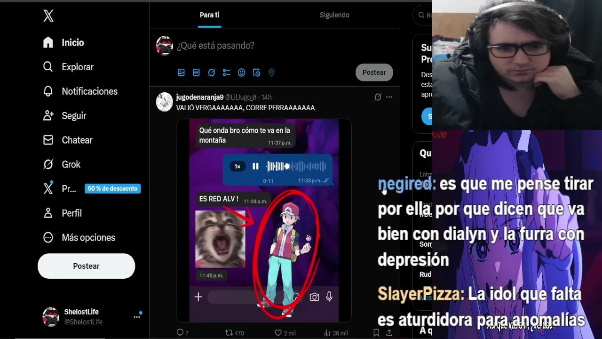
Task: Share the tweet via share icon
Action: [389, 333]
